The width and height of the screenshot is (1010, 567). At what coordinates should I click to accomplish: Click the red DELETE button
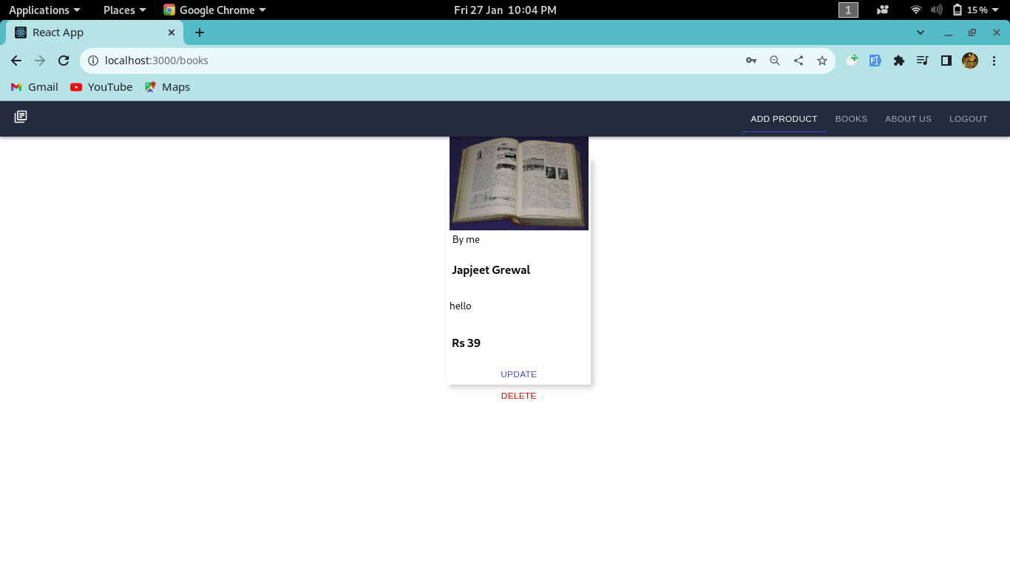[x=518, y=396]
